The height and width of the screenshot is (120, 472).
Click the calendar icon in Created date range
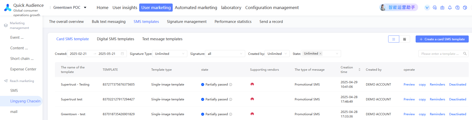[122, 54]
